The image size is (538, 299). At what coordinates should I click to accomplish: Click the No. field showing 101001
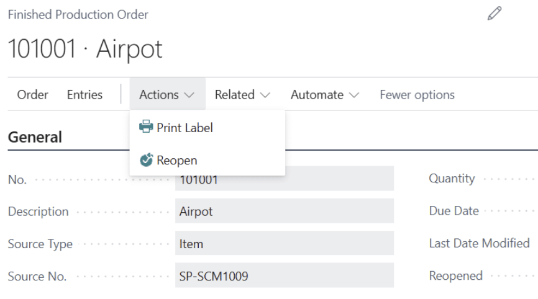tap(284, 181)
